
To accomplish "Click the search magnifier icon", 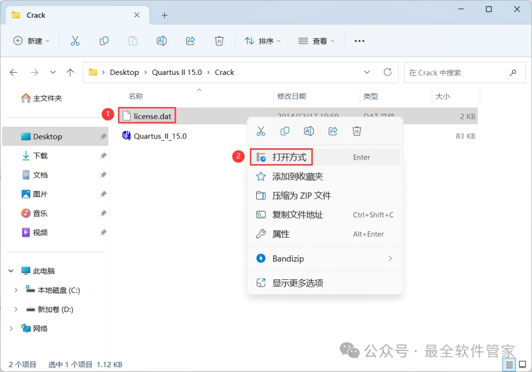I will (513, 72).
